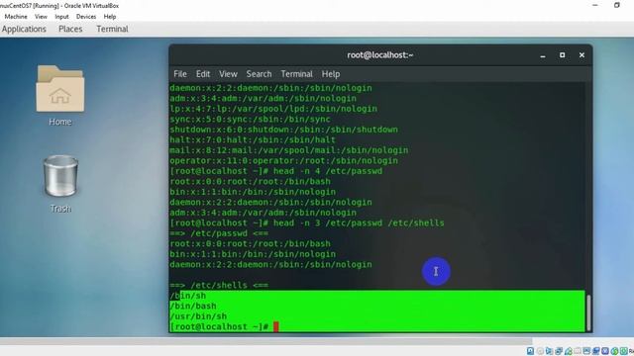The height and width of the screenshot is (356, 634).
Task: Click the terminal vertical scrollbar thumb
Action: [588, 312]
